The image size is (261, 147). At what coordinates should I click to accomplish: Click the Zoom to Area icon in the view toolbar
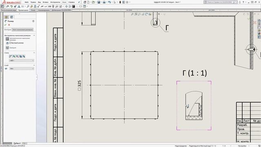pyautogui.click(x=136, y=14)
